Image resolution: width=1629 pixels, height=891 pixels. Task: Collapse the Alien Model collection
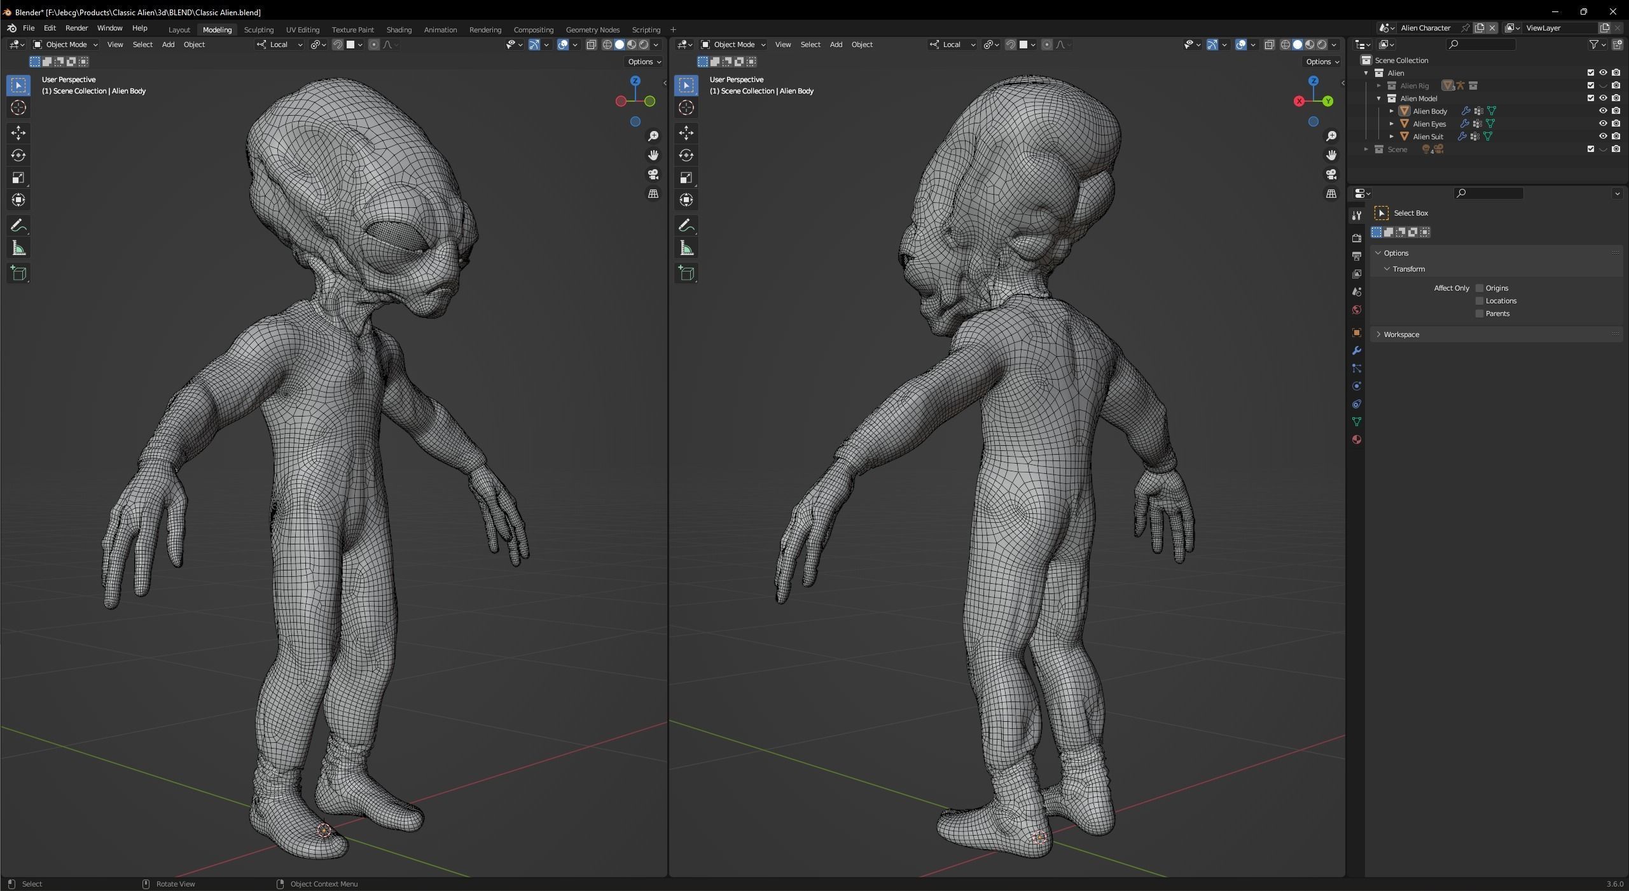tap(1379, 99)
